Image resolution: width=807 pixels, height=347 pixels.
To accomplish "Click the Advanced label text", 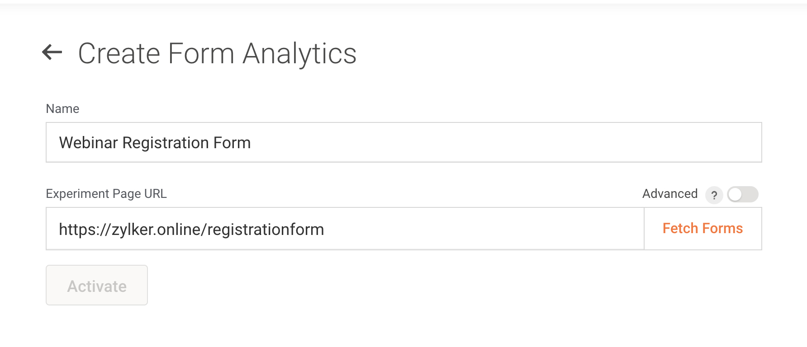I will (669, 194).
